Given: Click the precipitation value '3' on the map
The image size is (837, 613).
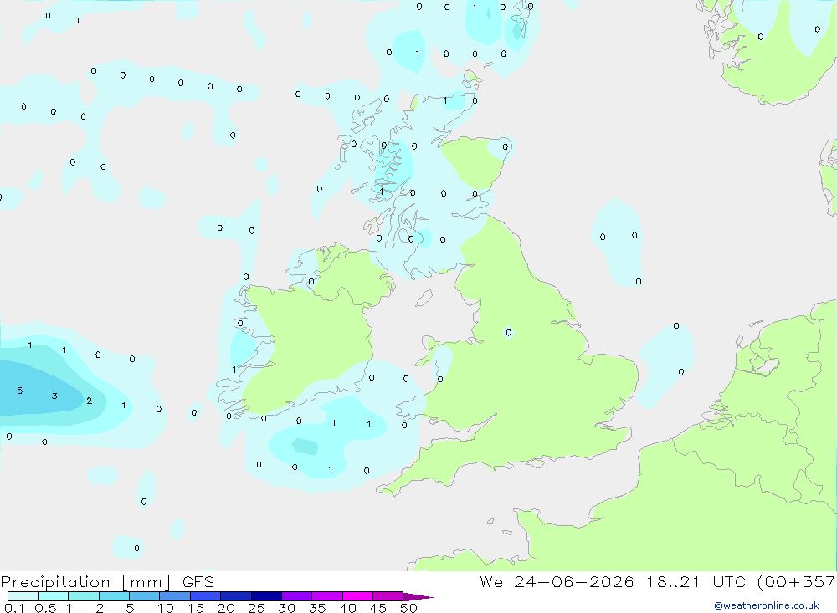Looking at the screenshot, I should 54,396.
